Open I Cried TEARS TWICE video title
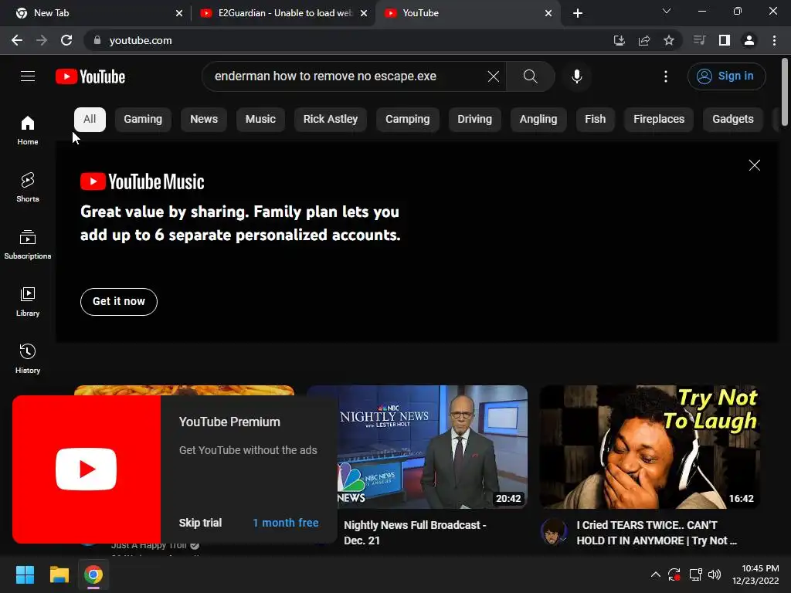Viewport: 791px width, 593px height. [657, 533]
